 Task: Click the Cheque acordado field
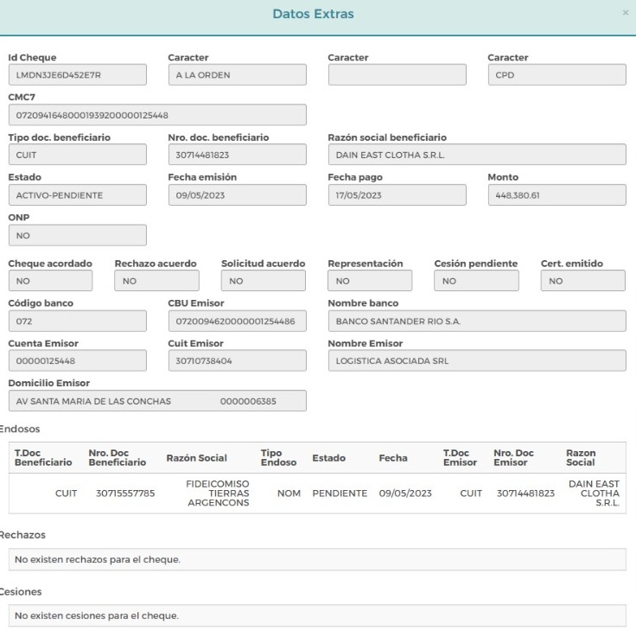pyautogui.click(x=50, y=281)
